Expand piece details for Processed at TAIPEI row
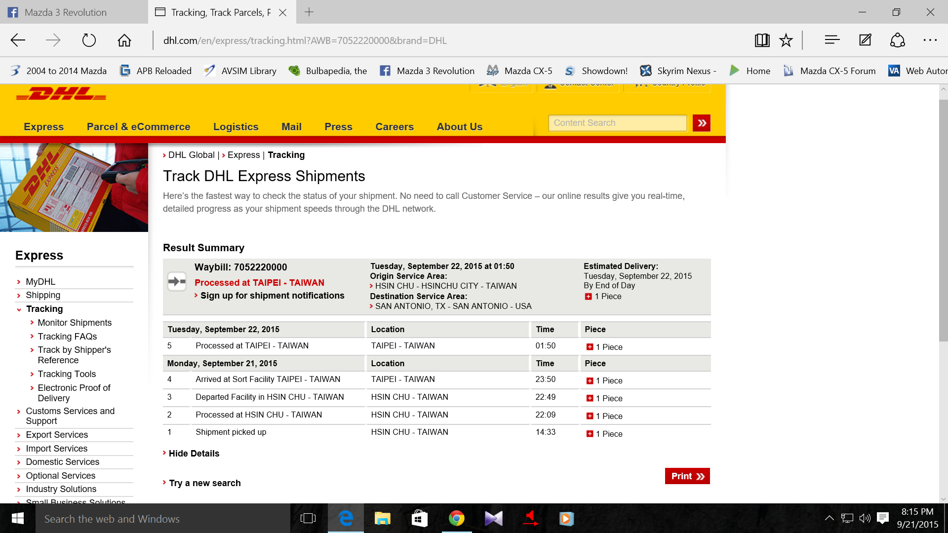This screenshot has width=948, height=533. tap(590, 347)
